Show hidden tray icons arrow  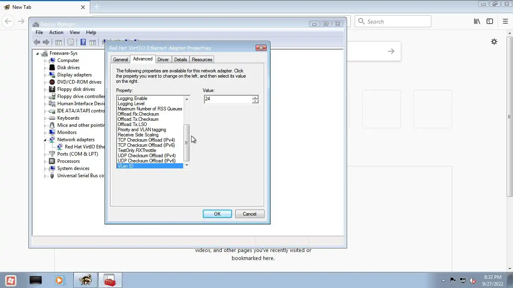(443, 280)
